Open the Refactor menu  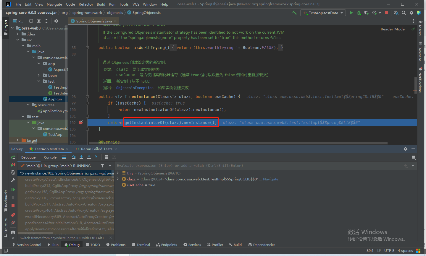(x=86, y=4)
